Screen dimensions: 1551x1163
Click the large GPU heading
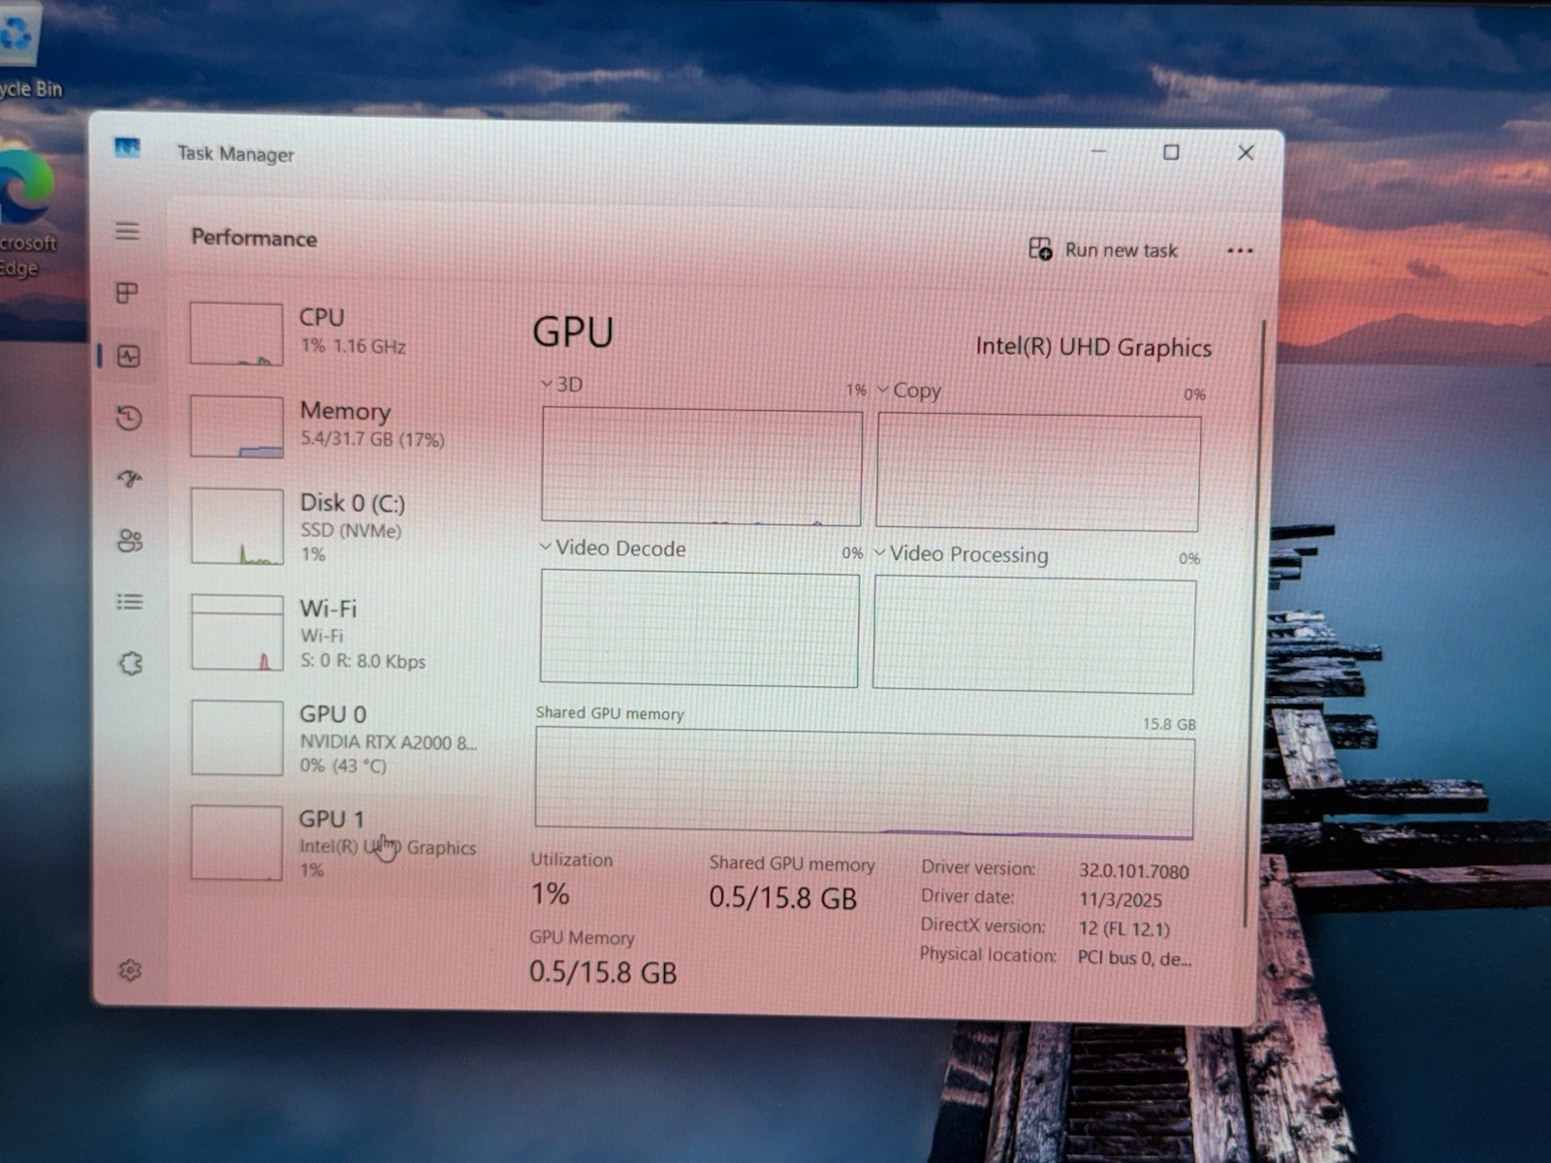pyautogui.click(x=573, y=332)
